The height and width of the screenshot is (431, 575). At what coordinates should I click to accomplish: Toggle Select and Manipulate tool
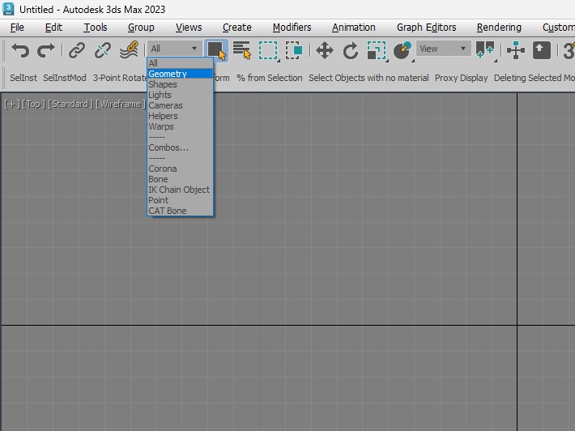(x=516, y=50)
